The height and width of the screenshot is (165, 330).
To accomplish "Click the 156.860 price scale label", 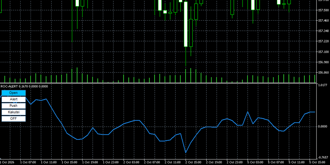I will [x=323, y=73].
